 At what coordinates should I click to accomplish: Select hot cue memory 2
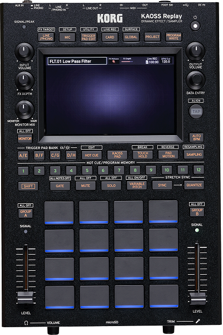pyautogui.click(x=39, y=171)
